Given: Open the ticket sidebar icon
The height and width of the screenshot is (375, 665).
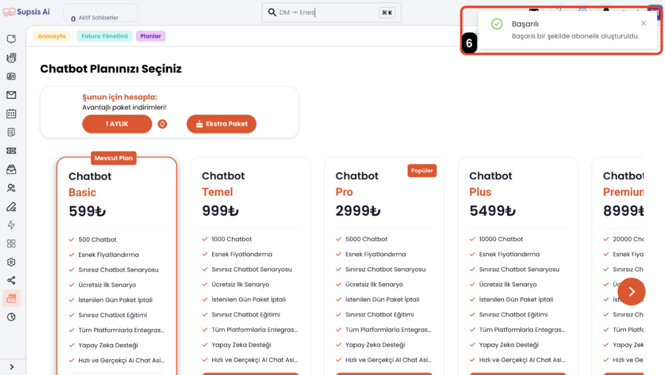Looking at the screenshot, I should pyautogui.click(x=12, y=151).
